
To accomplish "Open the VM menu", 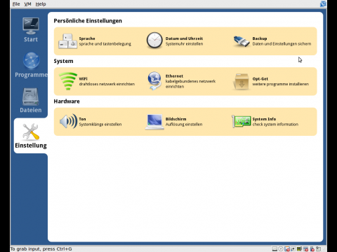I will click(27, 4).
